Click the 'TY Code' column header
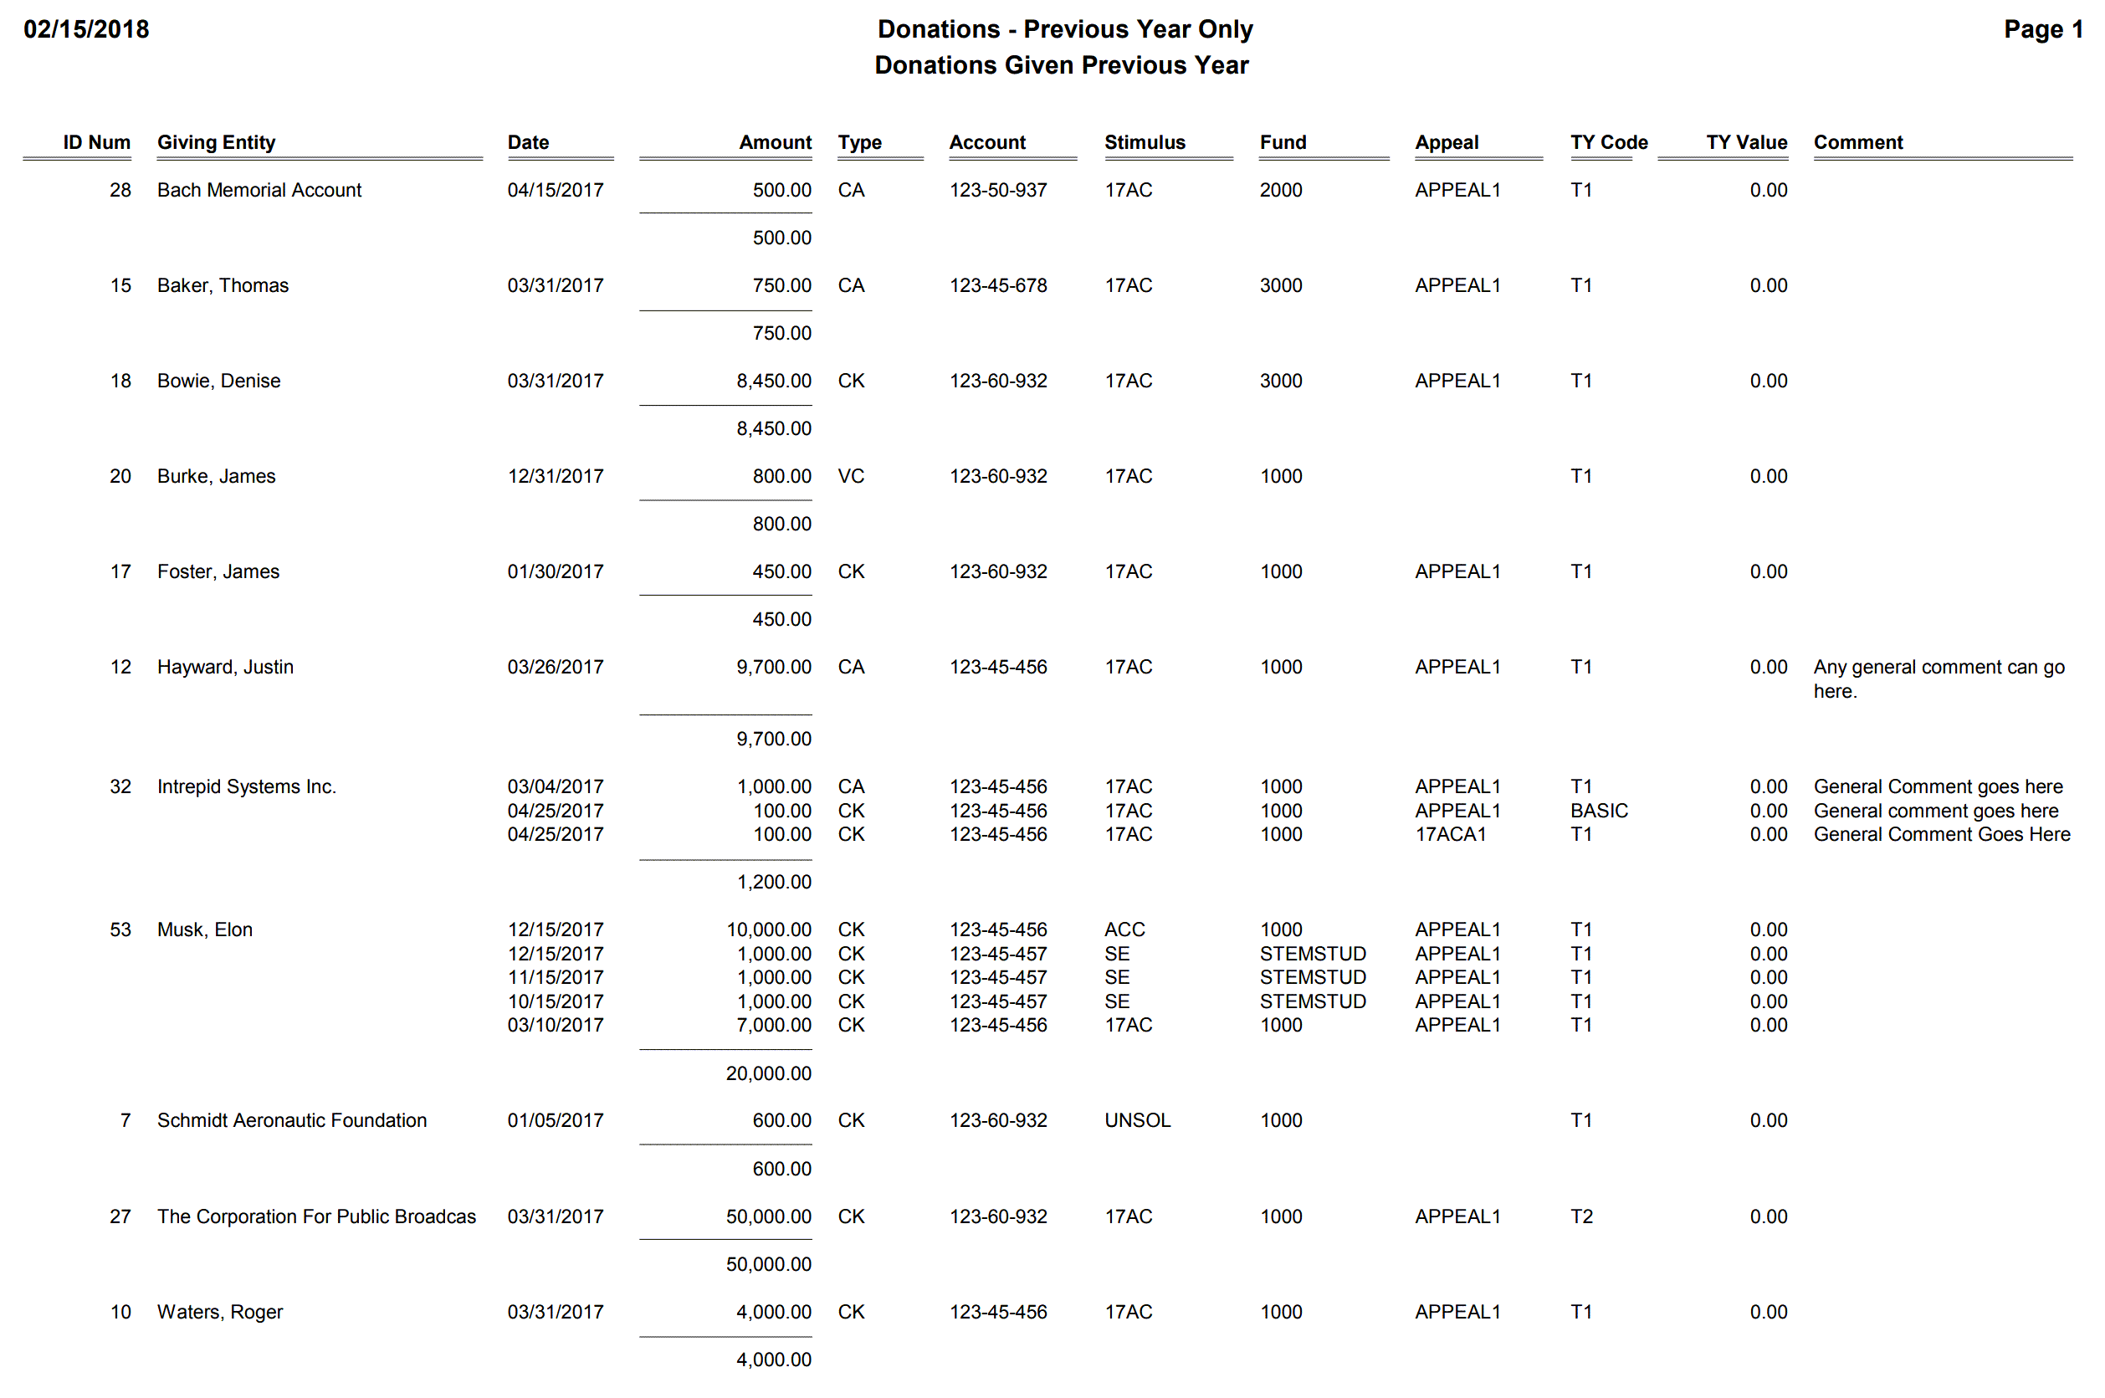 click(x=1608, y=143)
